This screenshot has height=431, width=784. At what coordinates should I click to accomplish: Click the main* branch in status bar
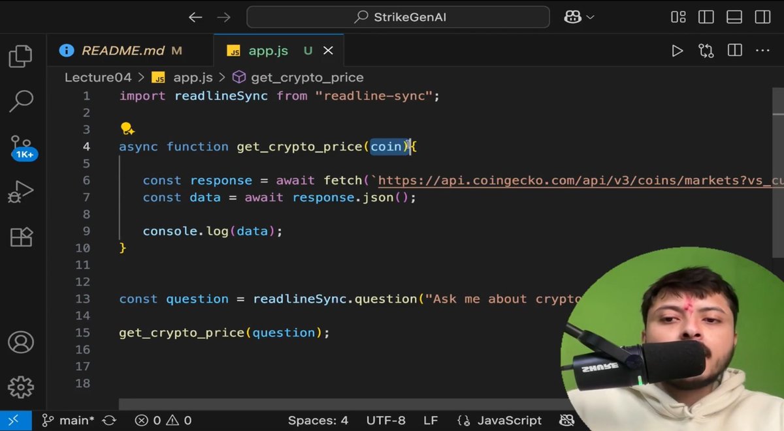pos(68,421)
